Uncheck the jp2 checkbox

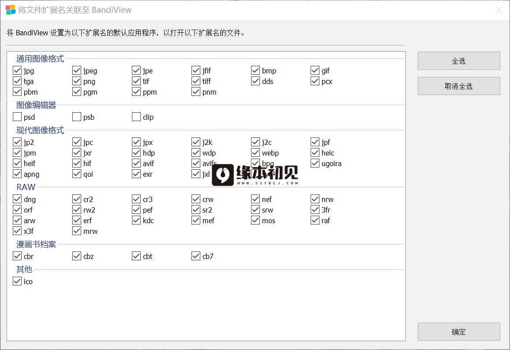17,142
